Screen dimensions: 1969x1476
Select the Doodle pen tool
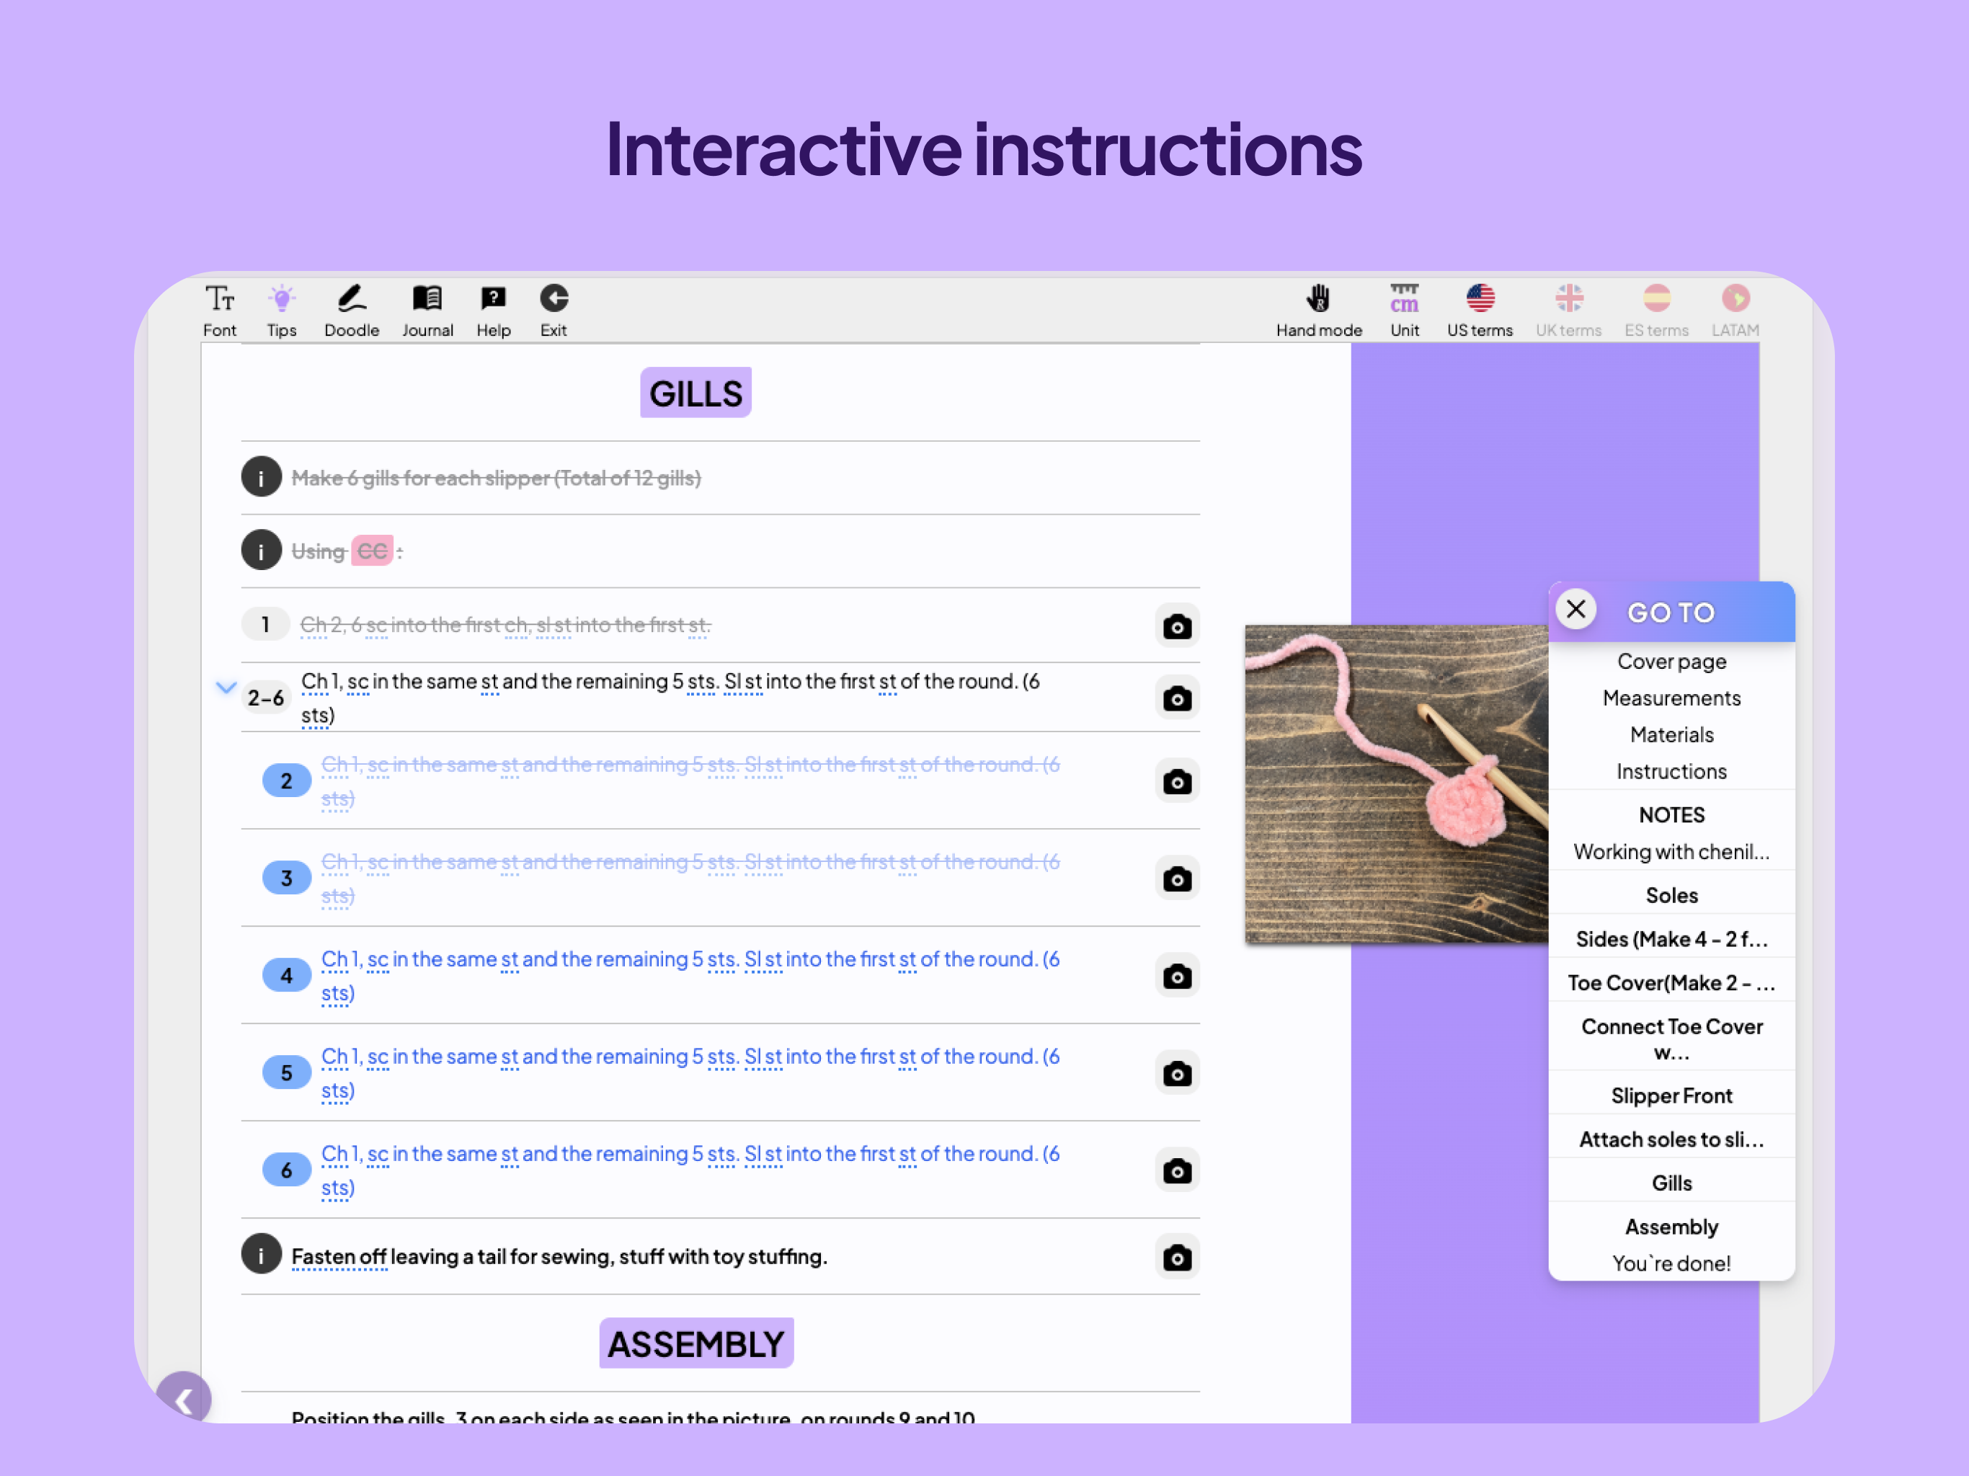pyautogui.click(x=352, y=310)
